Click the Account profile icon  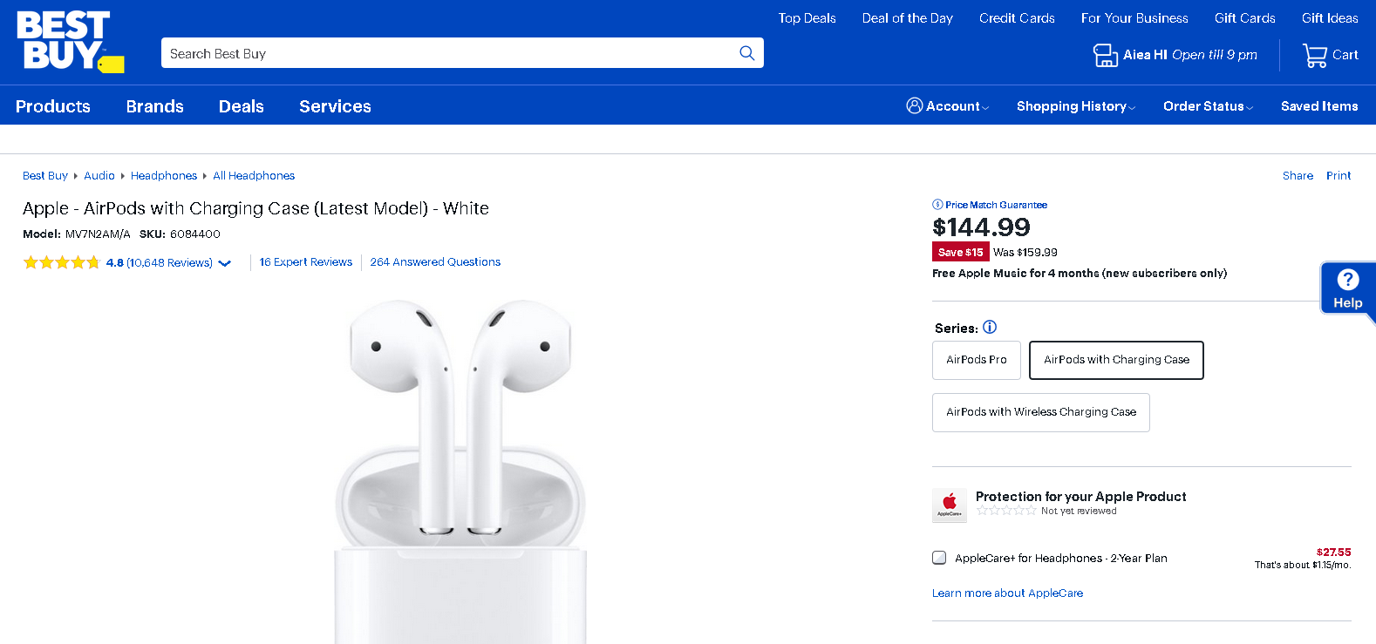915,105
